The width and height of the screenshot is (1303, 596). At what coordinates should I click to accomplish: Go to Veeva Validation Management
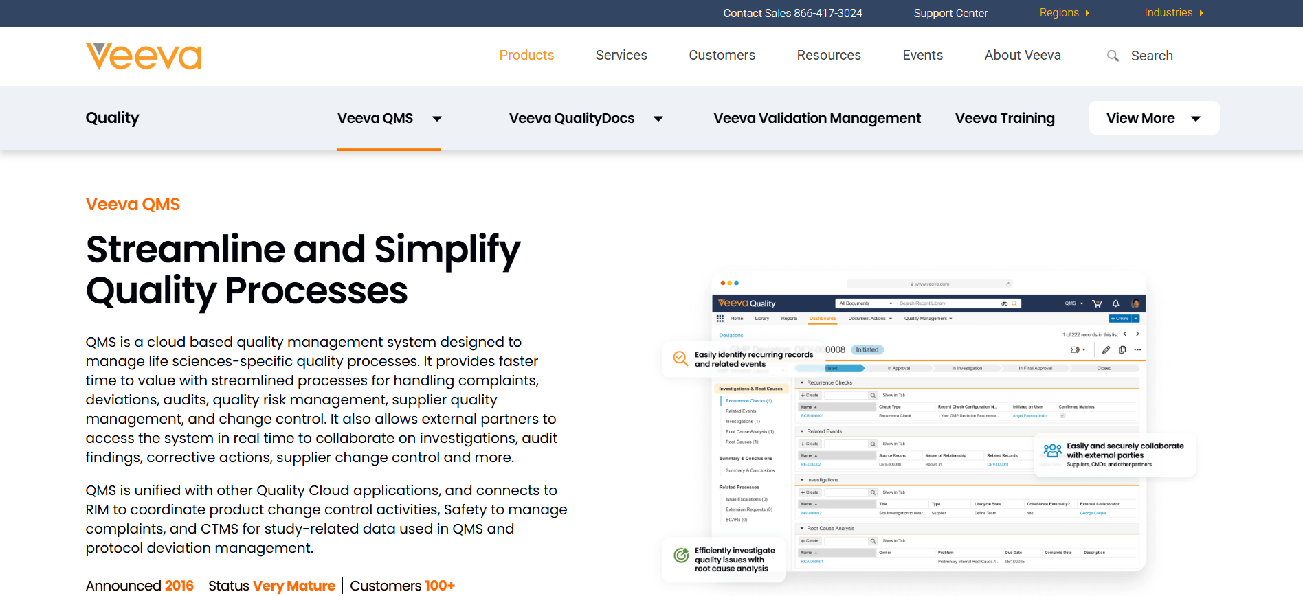(x=817, y=118)
